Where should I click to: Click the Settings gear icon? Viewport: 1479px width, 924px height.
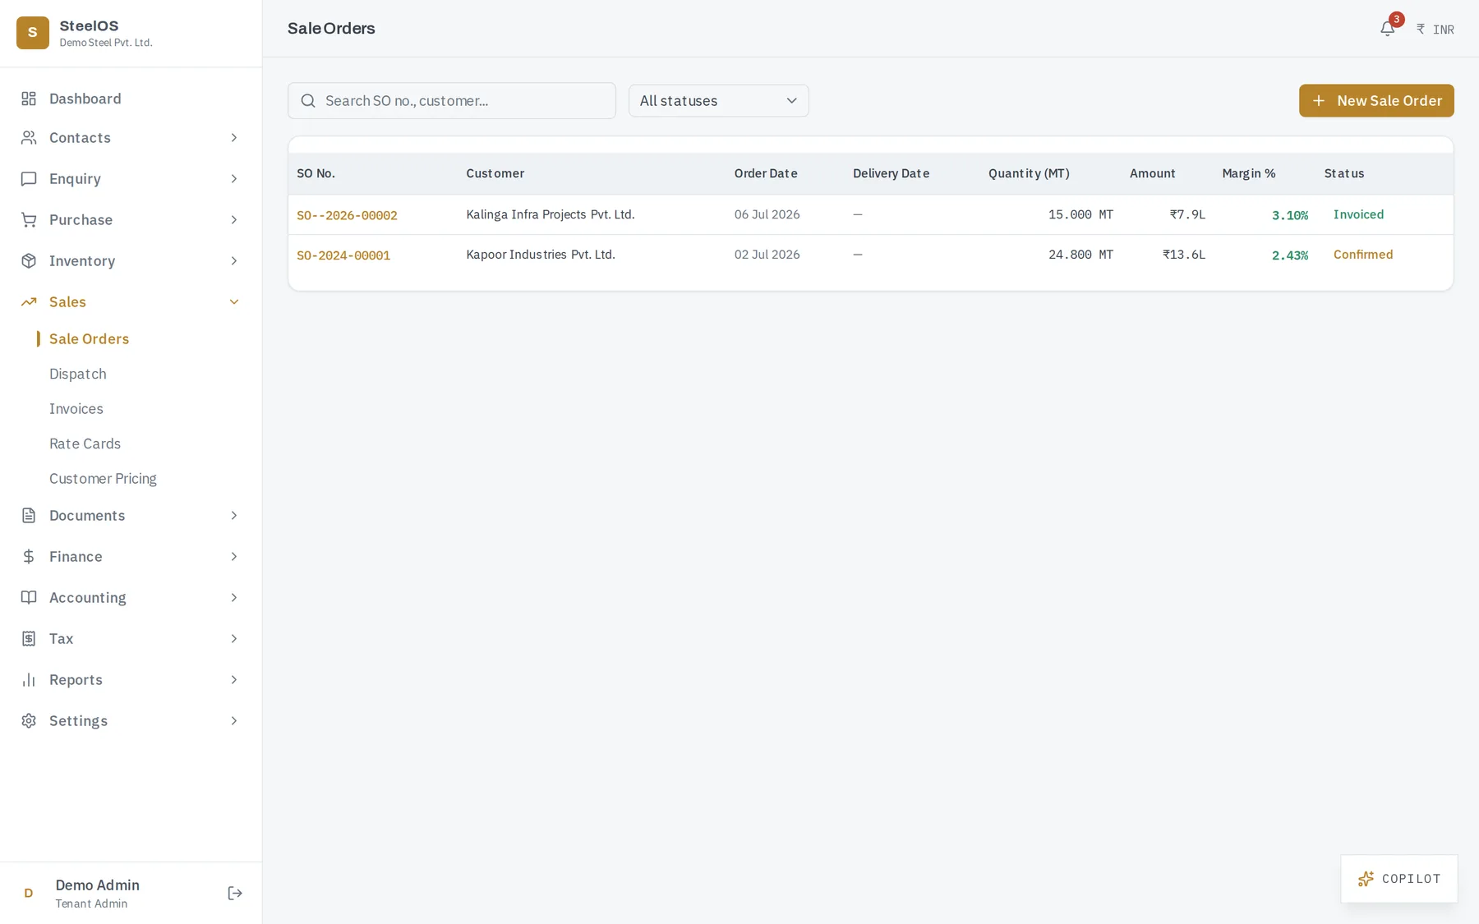pos(29,720)
